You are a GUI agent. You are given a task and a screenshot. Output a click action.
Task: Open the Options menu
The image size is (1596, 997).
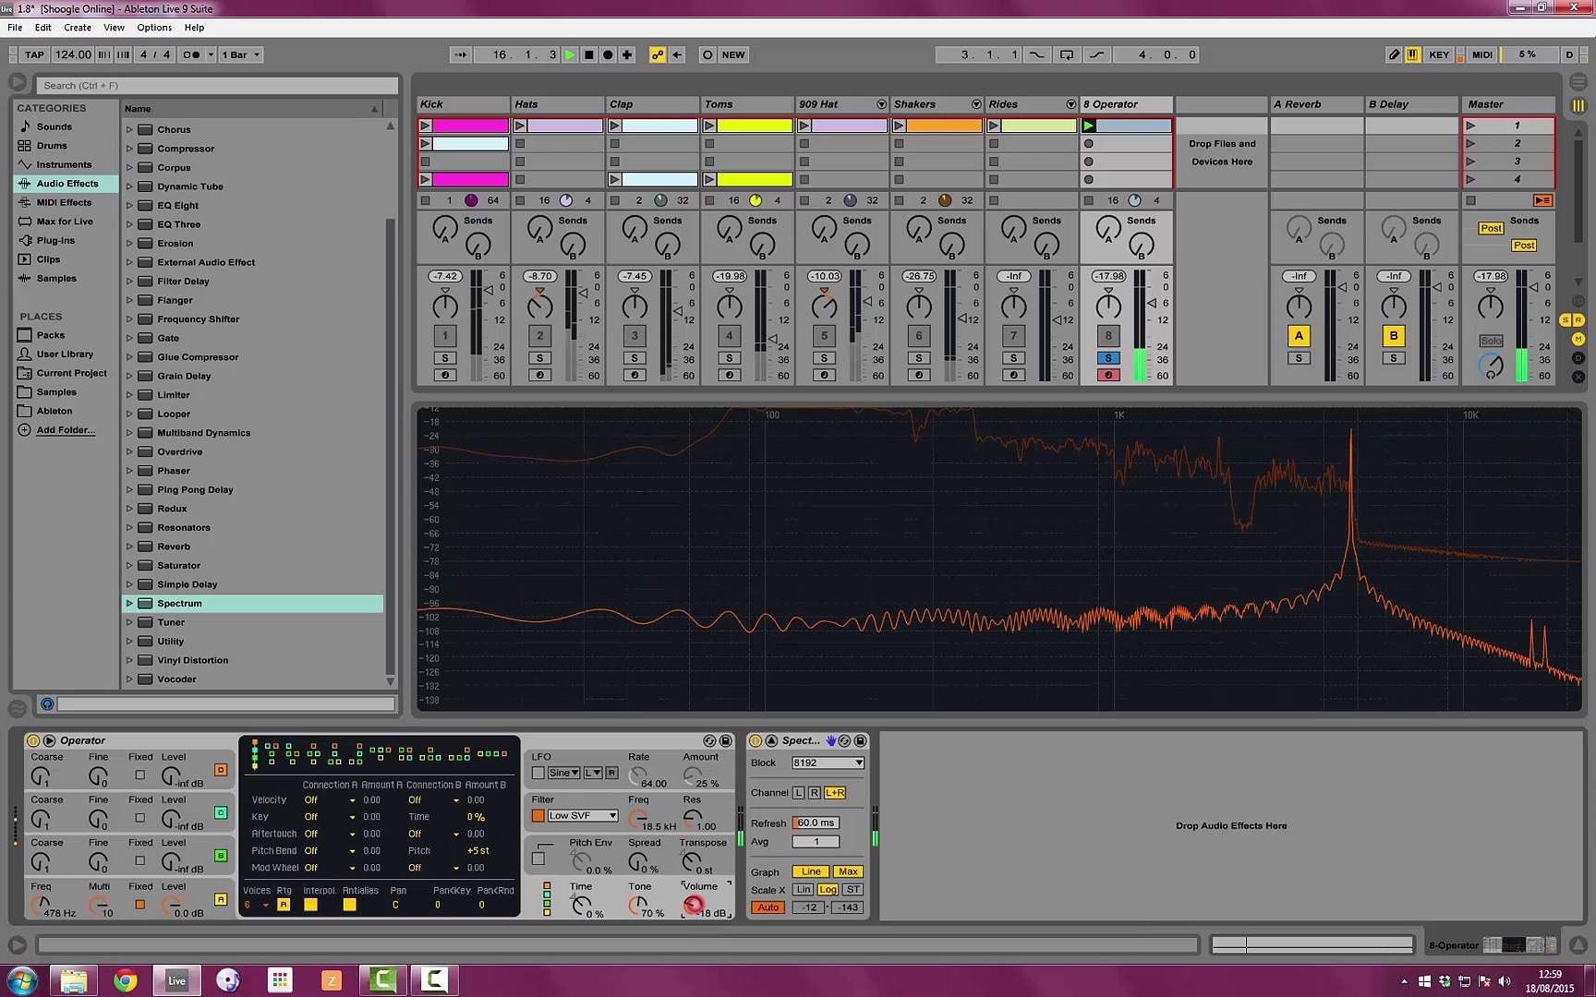pyautogui.click(x=154, y=28)
